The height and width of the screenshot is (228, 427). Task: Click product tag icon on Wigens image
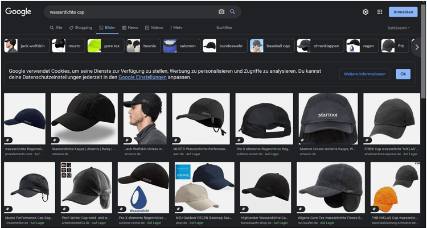tap(301, 209)
